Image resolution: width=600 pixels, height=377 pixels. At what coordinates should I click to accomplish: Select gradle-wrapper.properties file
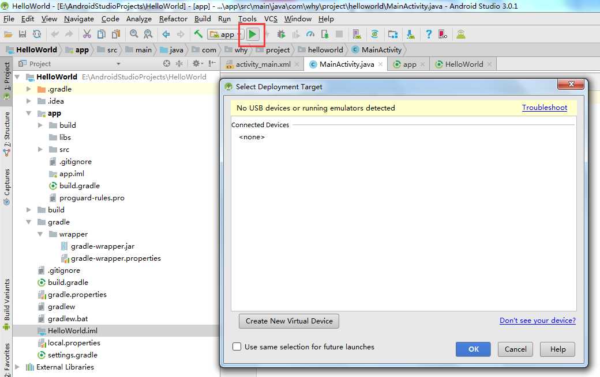coord(115,258)
